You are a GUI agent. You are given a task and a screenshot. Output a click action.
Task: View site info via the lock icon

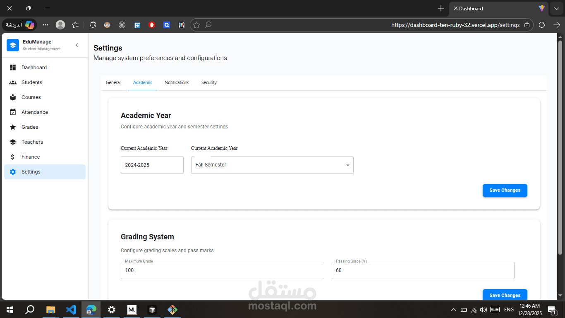coord(527,25)
